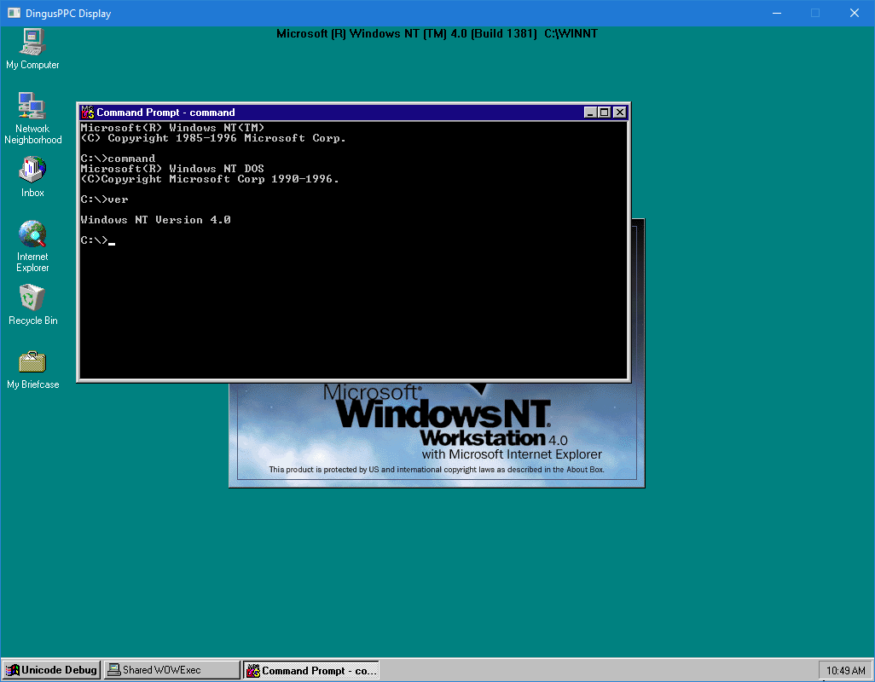Select the My Briefcase icon
The image size is (875, 682).
(32, 370)
